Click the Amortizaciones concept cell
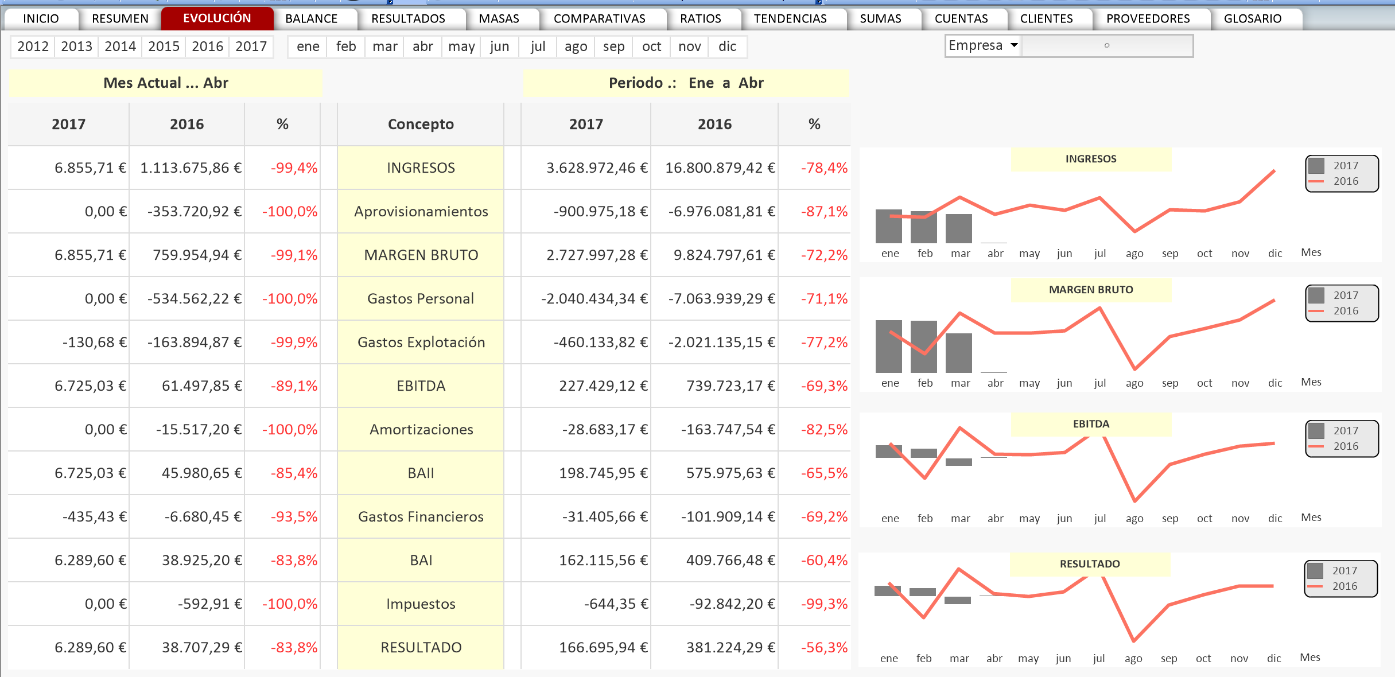The image size is (1395, 677). click(x=421, y=429)
